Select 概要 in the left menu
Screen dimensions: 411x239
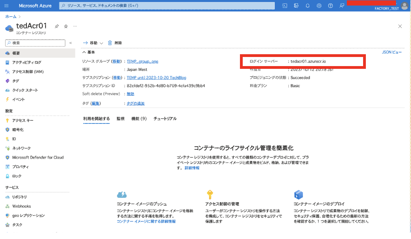click(38, 53)
